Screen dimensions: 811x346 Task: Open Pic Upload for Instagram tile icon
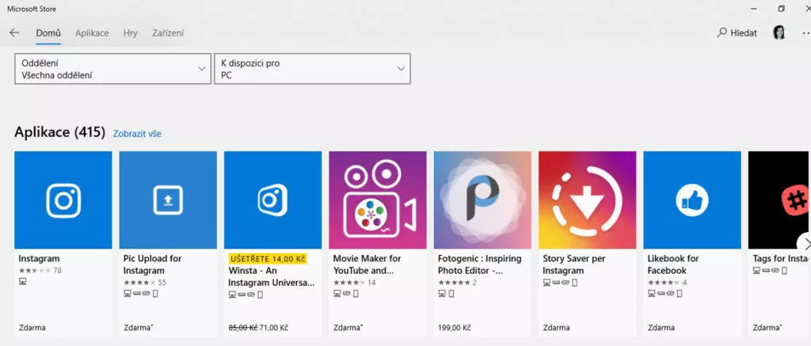click(x=168, y=200)
